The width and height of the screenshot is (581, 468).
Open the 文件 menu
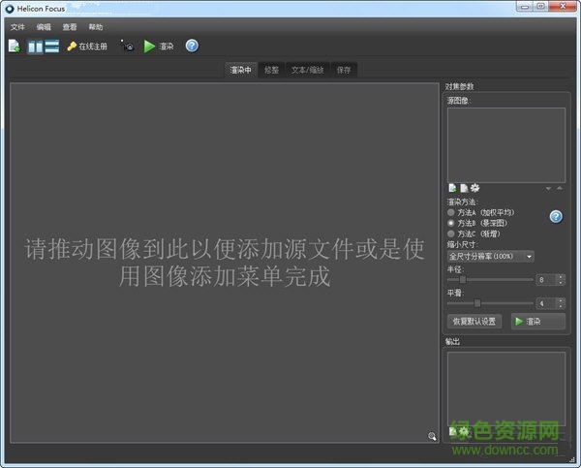pyautogui.click(x=17, y=27)
